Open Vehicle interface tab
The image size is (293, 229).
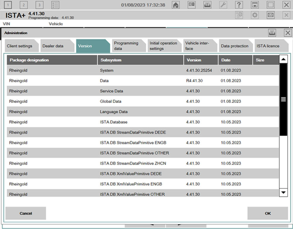(x=200, y=46)
